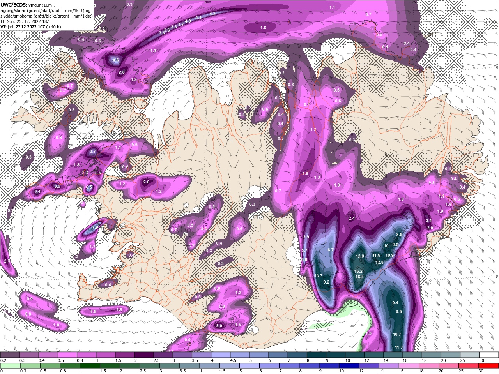Image resolution: width=499 pixels, height=374 pixels.
Task: Click the 2.4 precipitation value
Action: 352,218
